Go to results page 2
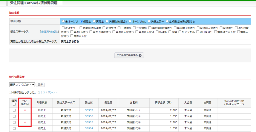Screen dimensions: 256x132 (x=42, y=92)
